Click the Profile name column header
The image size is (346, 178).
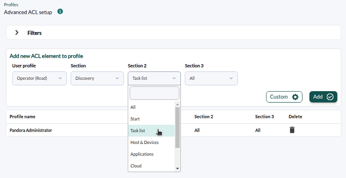tap(23, 117)
